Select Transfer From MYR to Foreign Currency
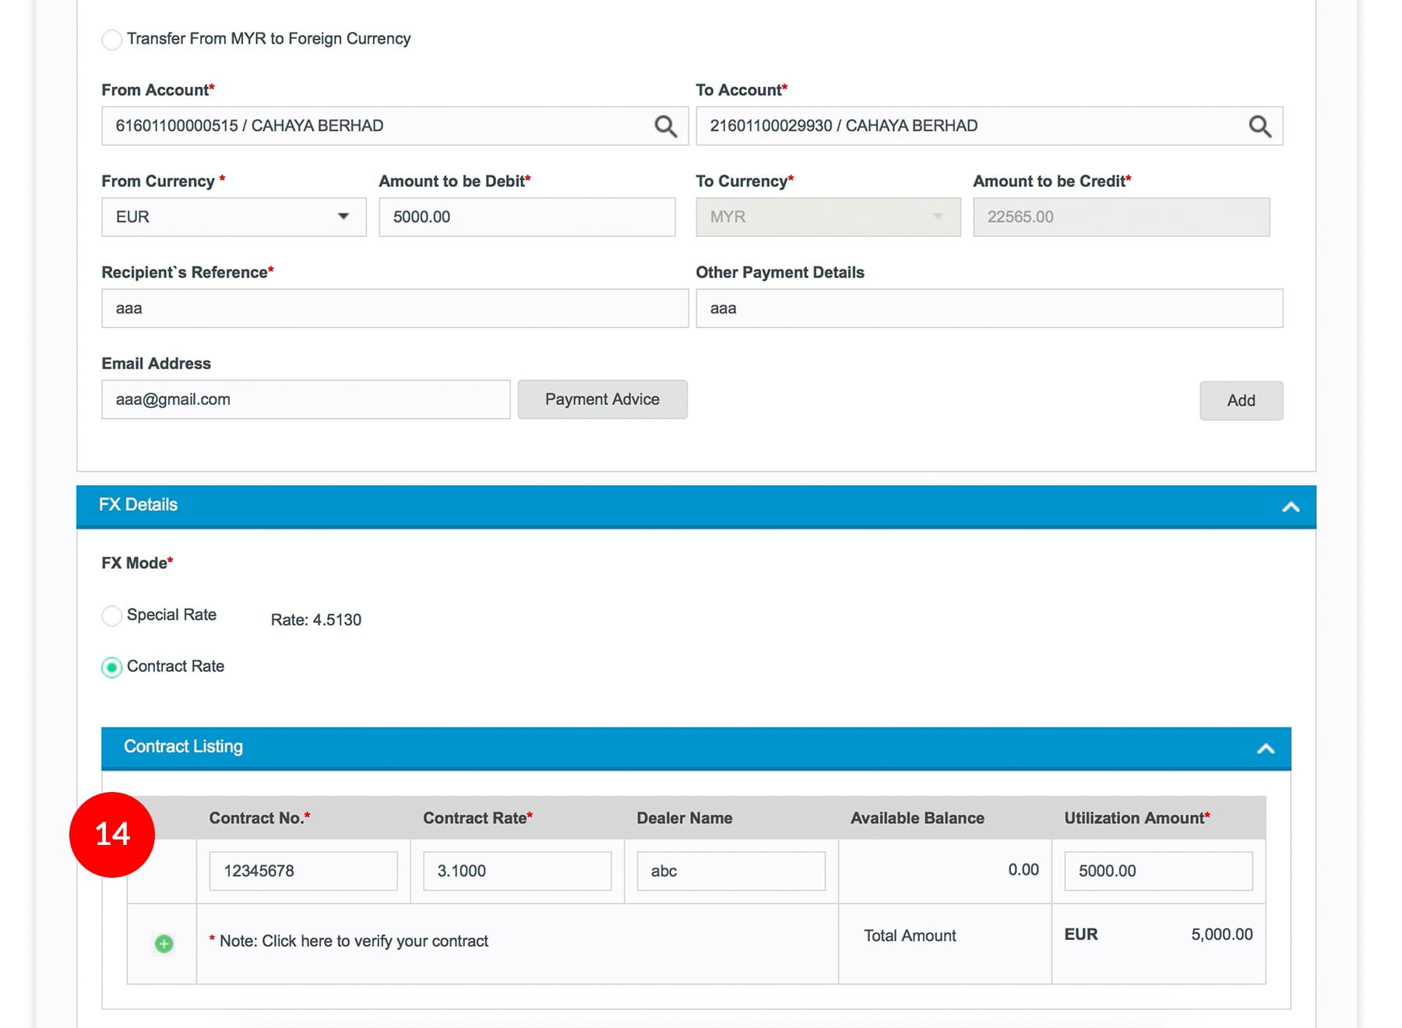Image resolution: width=1402 pixels, height=1028 pixels. pos(112,40)
